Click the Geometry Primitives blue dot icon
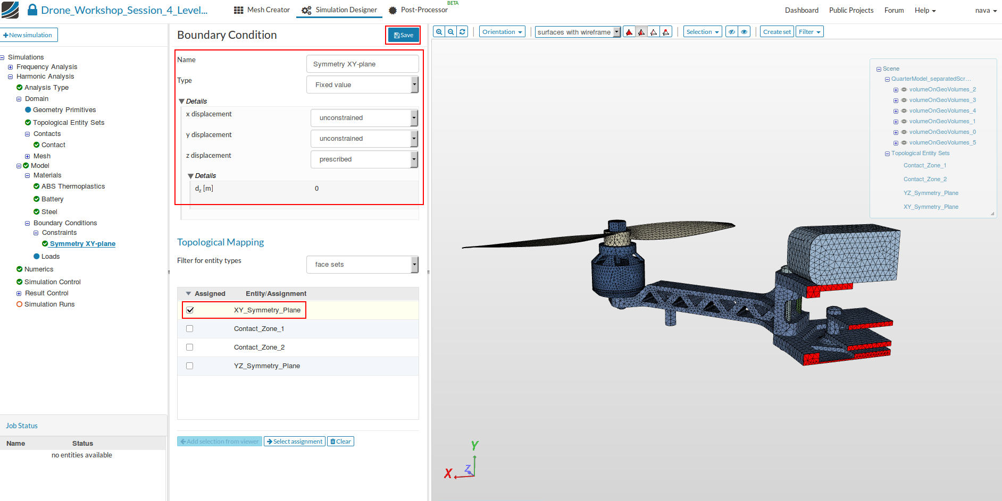Screen dimensions: 1002x501 coord(28,110)
